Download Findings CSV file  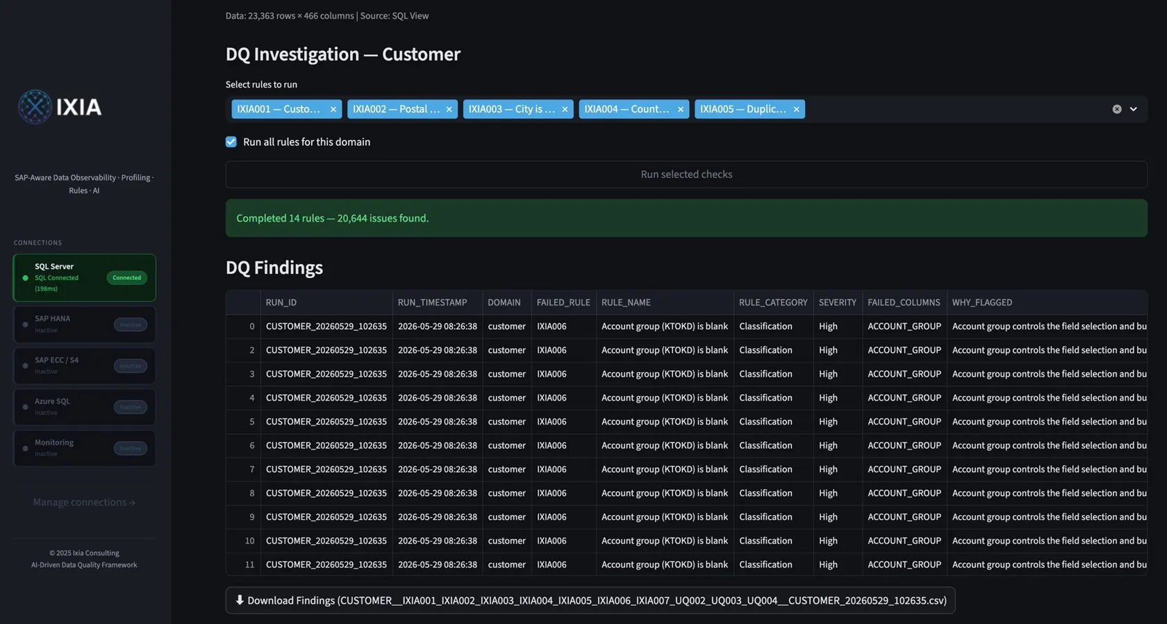pos(590,600)
